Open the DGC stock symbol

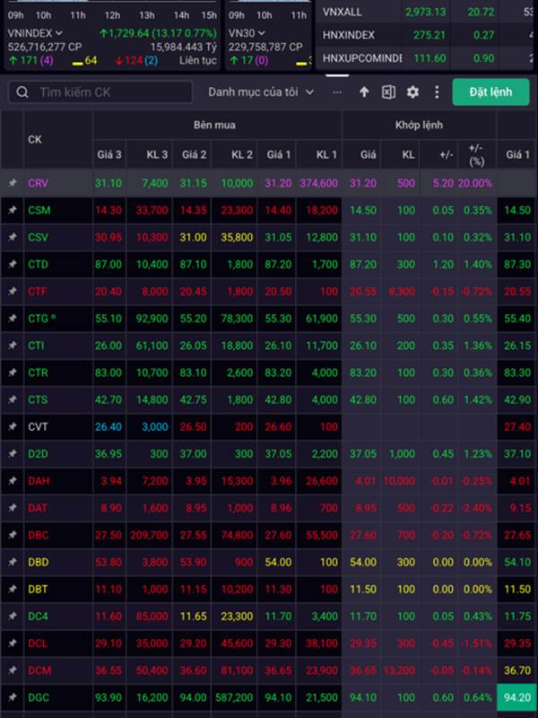click(x=39, y=697)
